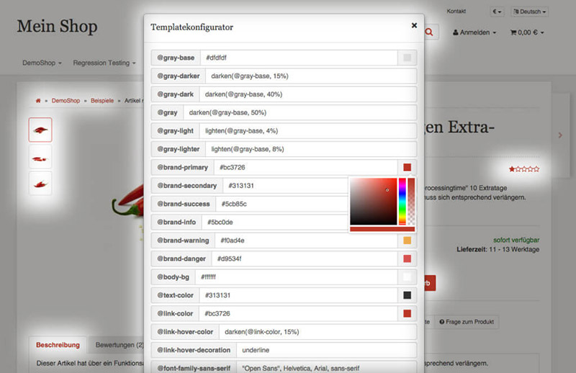Select the Beschreibung tab
This screenshot has width=576, height=373.
click(58, 345)
